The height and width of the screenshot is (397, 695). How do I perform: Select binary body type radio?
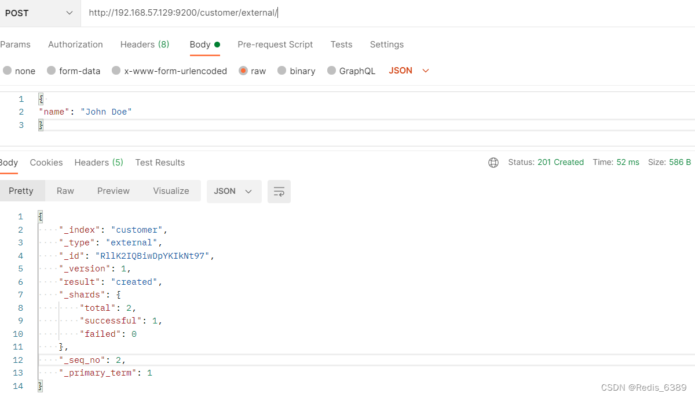[x=282, y=71]
